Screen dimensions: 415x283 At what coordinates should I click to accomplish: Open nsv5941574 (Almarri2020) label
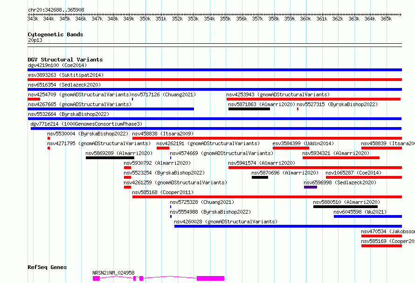(262, 163)
